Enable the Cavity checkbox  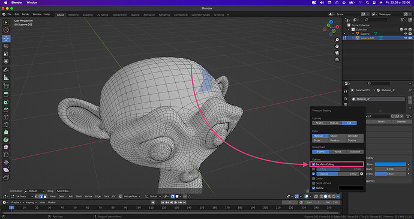[313, 179]
